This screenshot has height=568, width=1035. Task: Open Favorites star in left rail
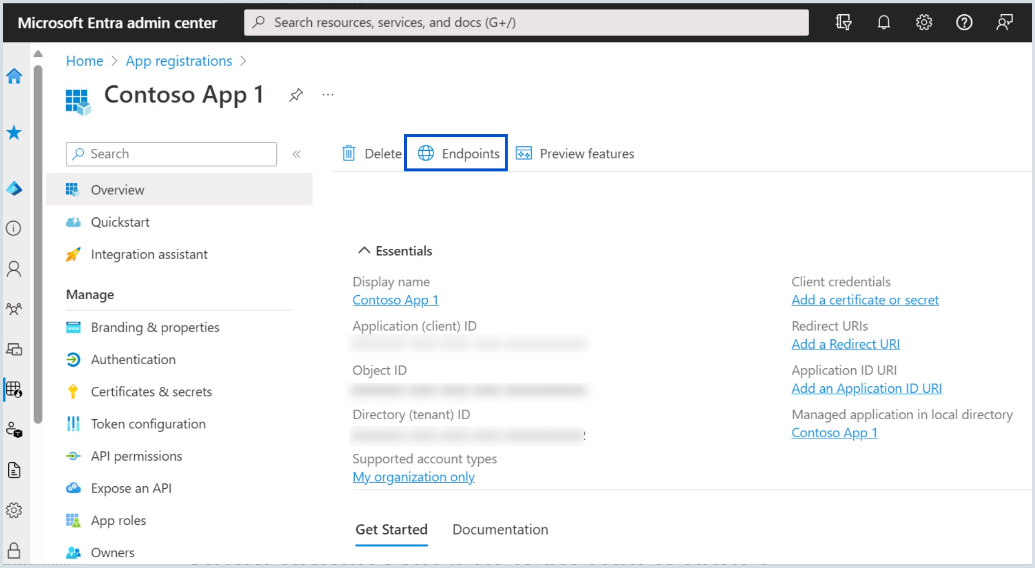[x=14, y=132]
